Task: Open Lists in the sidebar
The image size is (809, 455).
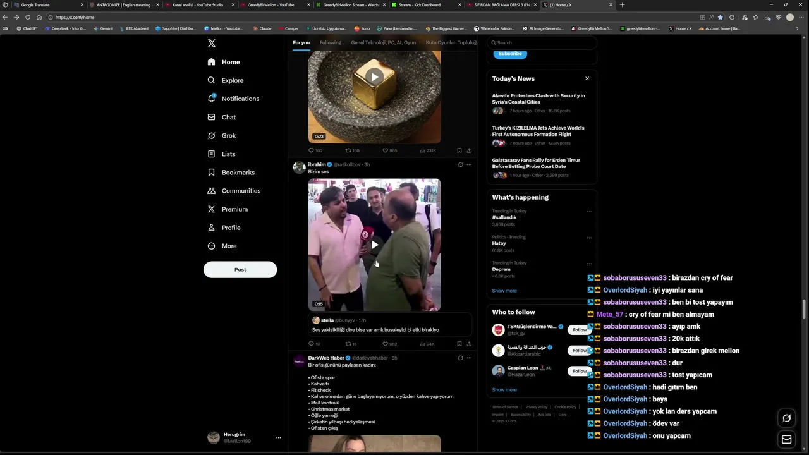Action: (221, 154)
